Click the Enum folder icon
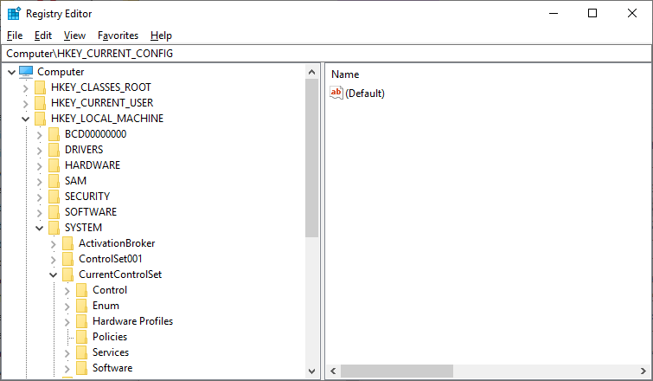The image size is (653, 381). pos(81,306)
